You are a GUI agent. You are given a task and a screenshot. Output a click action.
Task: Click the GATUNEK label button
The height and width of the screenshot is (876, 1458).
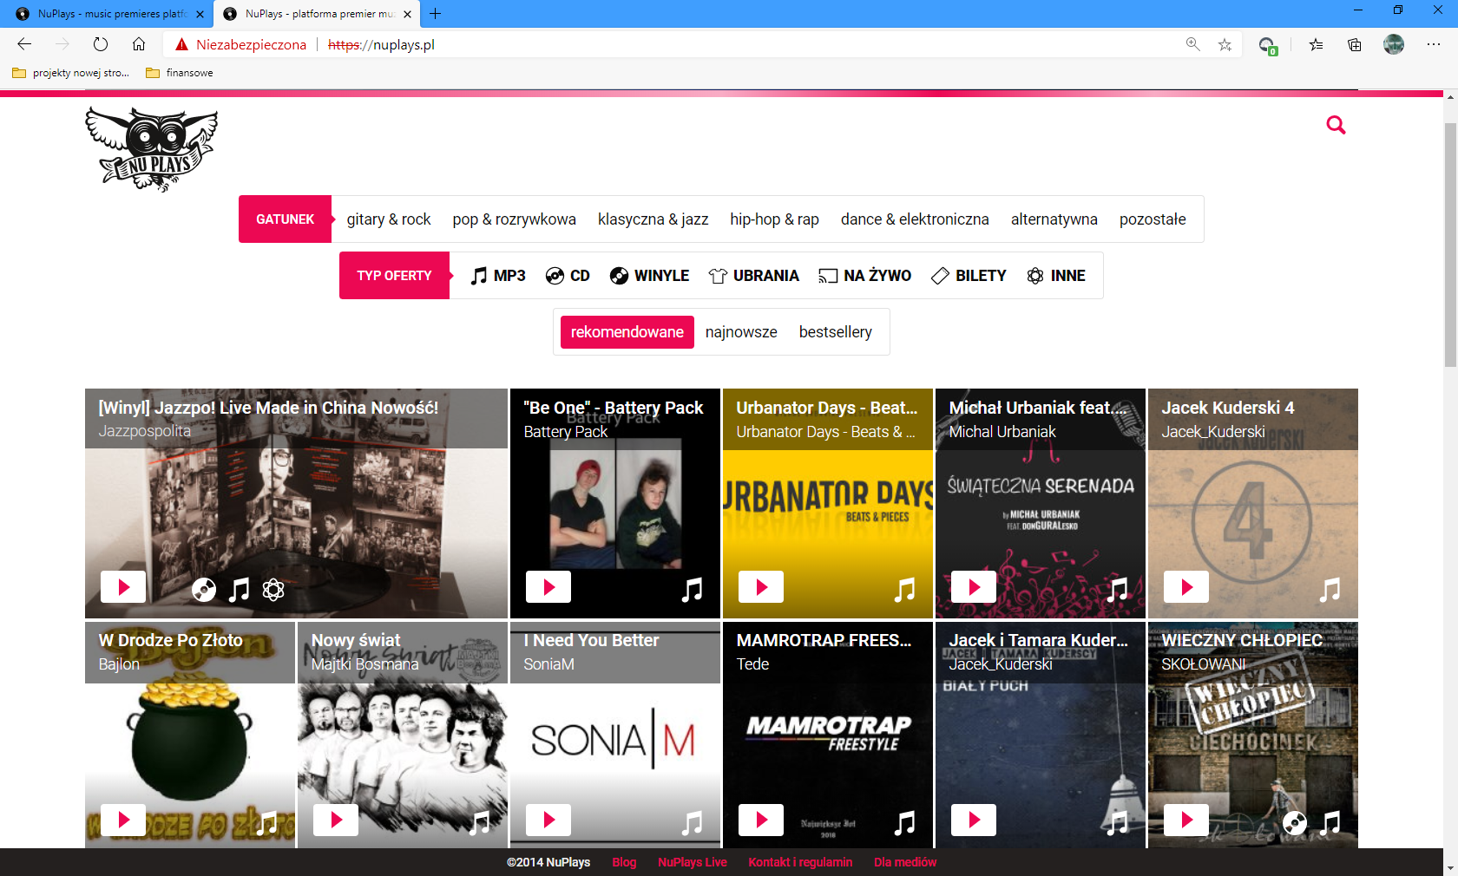pos(285,219)
